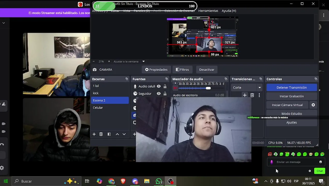Open Discord from taskbar
This screenshot has width=329, height=186.
pyautogui.click(x=135, y=181)
